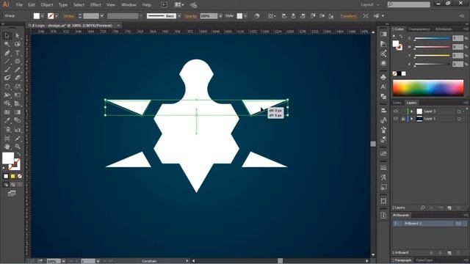
Task: Select the Rotate tool
Action: 7,87
